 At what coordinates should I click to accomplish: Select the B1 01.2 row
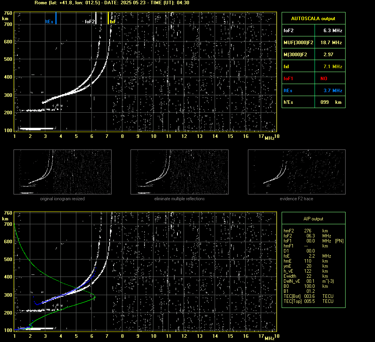coord(299,291)
